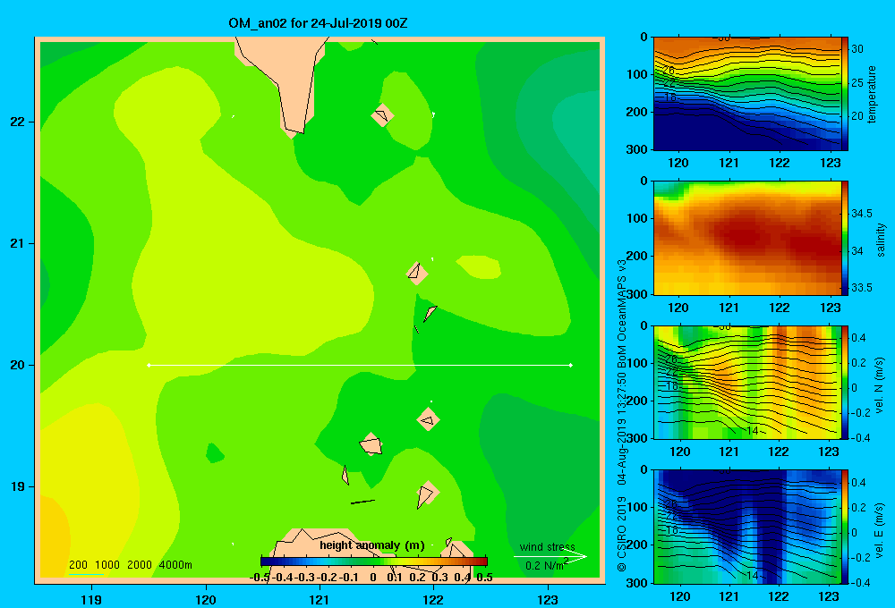This screenshot has width=895, height=608.
Task: Click latitude label 20 on the map axis
Action: click(x=18, y=365)
